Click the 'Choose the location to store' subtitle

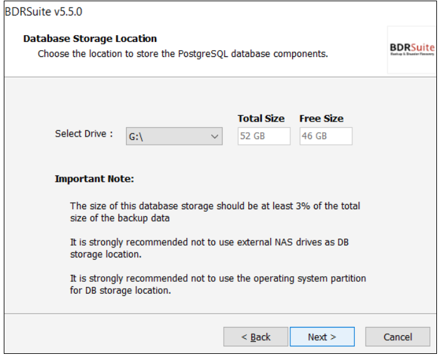pyautogui.click(x=183, y=54)
